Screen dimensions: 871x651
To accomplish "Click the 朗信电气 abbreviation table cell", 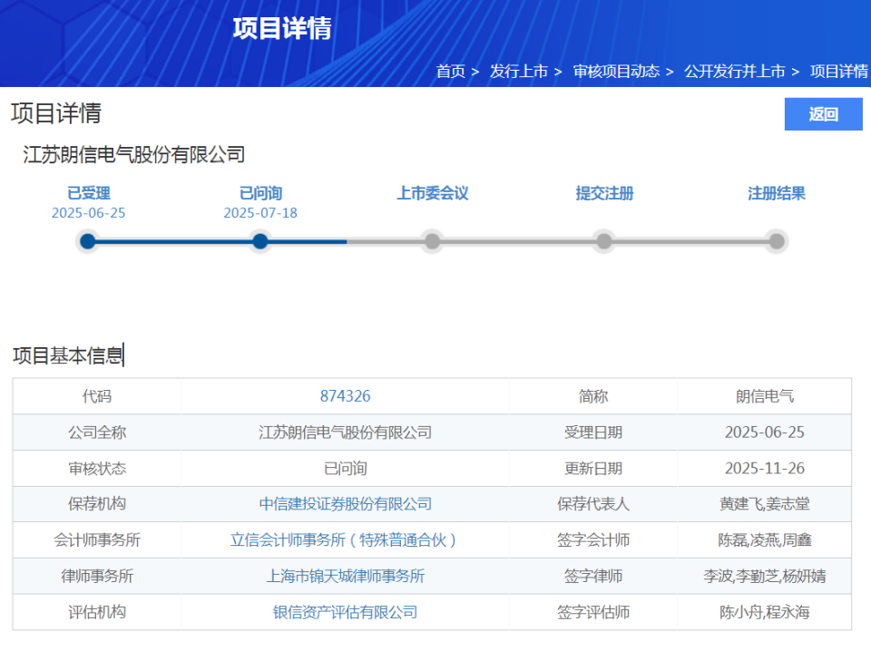I will point(765,396).
